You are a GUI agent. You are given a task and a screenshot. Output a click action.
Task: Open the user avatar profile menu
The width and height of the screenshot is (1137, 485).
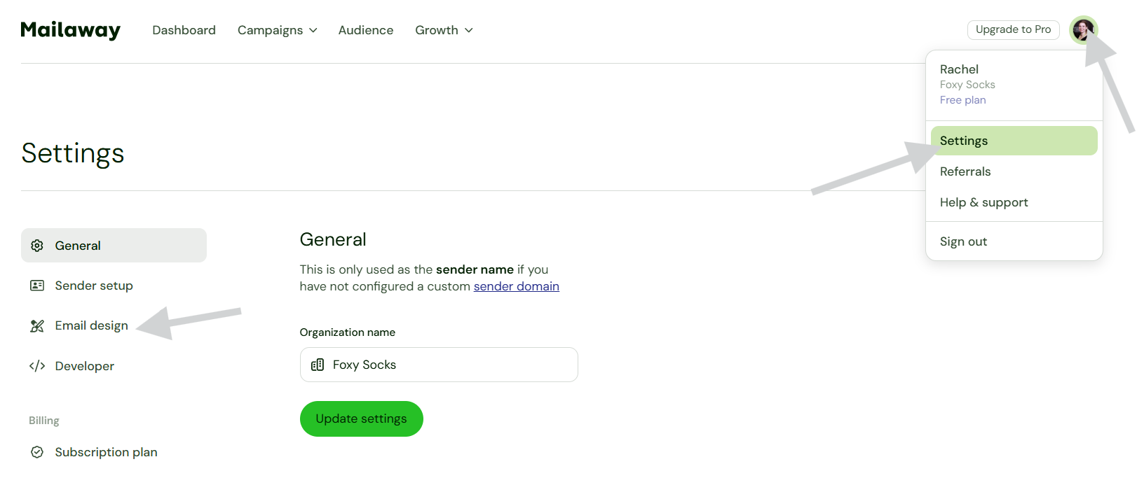tap(1082, 30)
